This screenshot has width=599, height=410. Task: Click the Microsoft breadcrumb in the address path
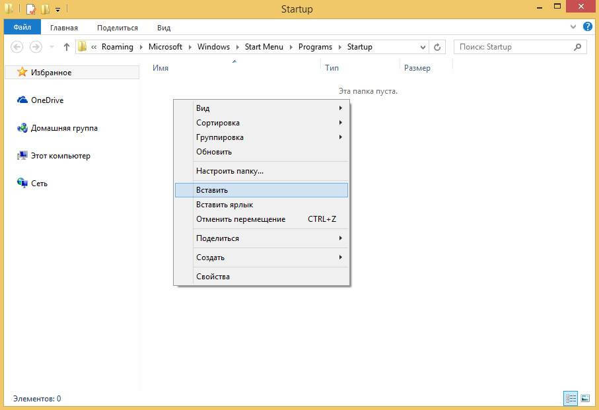(x=165, y=47)
